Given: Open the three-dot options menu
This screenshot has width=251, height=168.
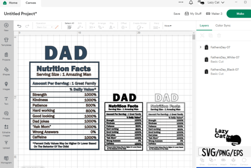Looking at the screenshot, I should (x=181, y=2).
